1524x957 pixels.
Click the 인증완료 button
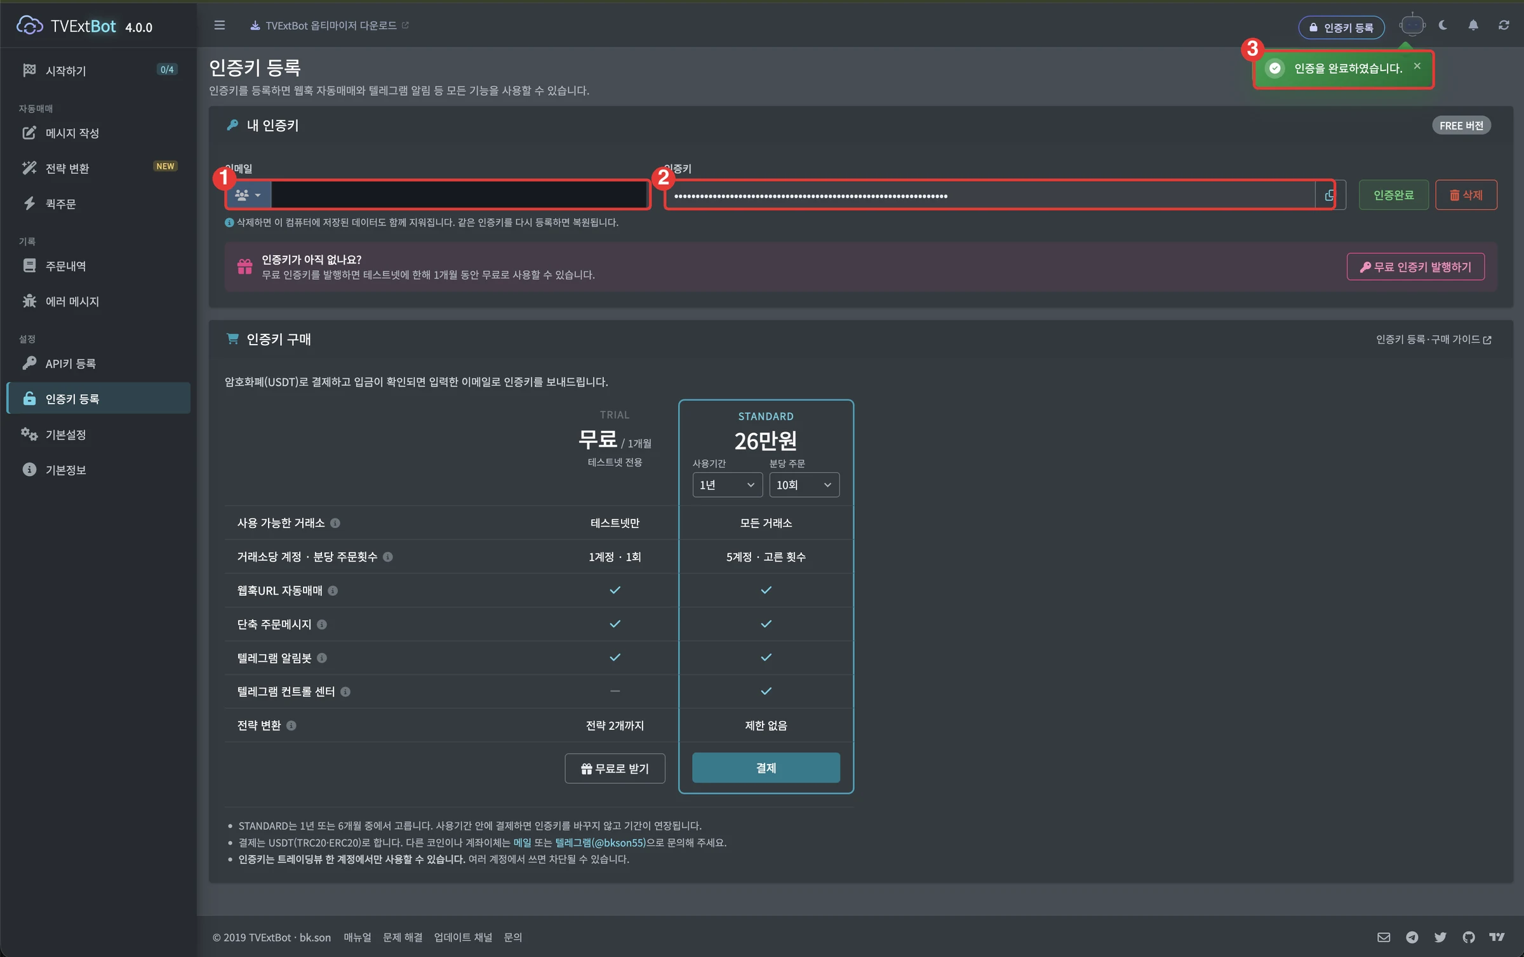pos(1394,195)
